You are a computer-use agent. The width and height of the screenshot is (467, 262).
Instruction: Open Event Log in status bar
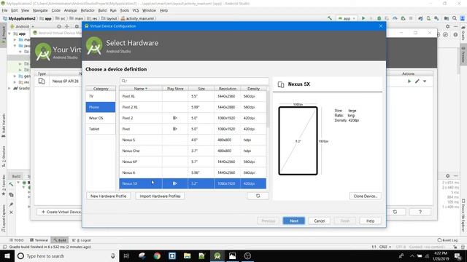click(447, 240)
